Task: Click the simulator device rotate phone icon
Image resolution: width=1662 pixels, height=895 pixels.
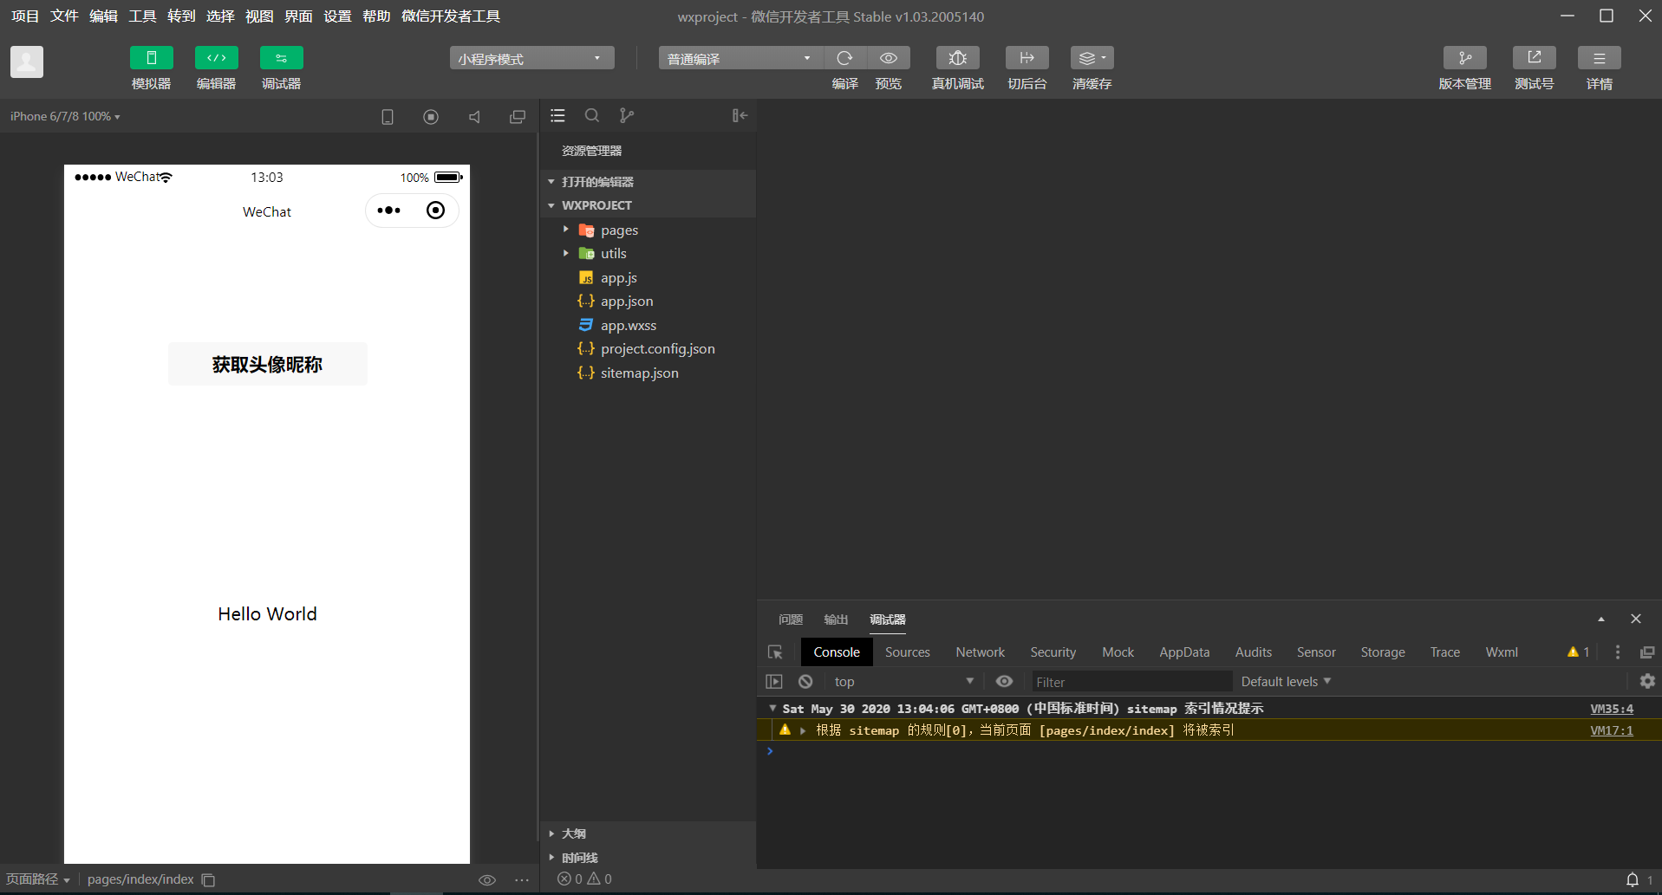Action: [388, 116]
